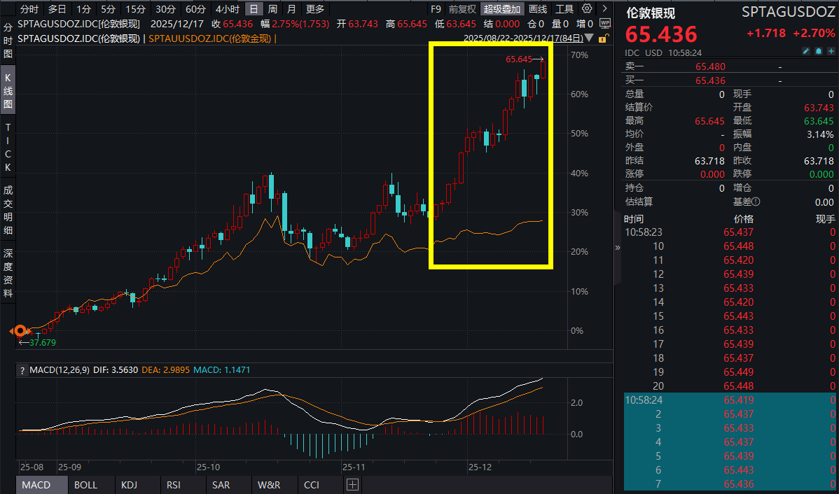Screen dimensions: 839x494
Task: Click the SPTAUUSDOZ.IDC(伦敦金现) overlay label
Action: 210,38
